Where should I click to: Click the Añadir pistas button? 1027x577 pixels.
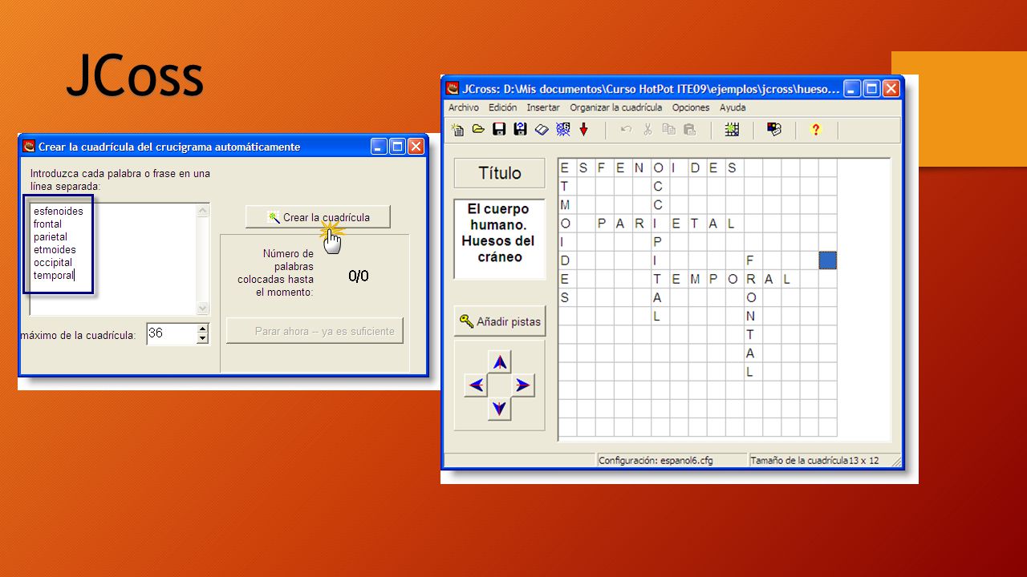click(x=500, y=321)
